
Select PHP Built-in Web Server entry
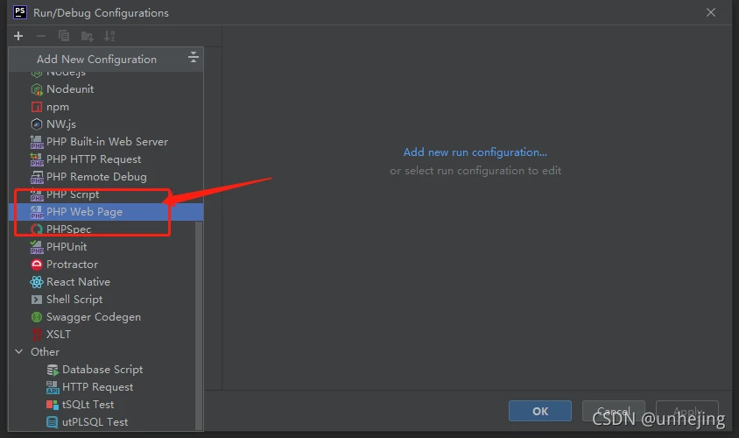(x=107, y=142)
